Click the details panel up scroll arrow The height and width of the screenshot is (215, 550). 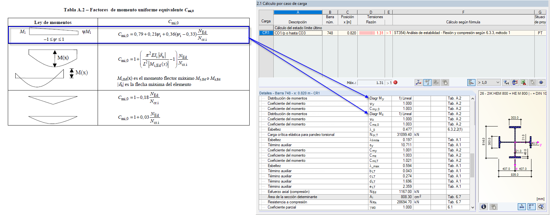(473, 98)
